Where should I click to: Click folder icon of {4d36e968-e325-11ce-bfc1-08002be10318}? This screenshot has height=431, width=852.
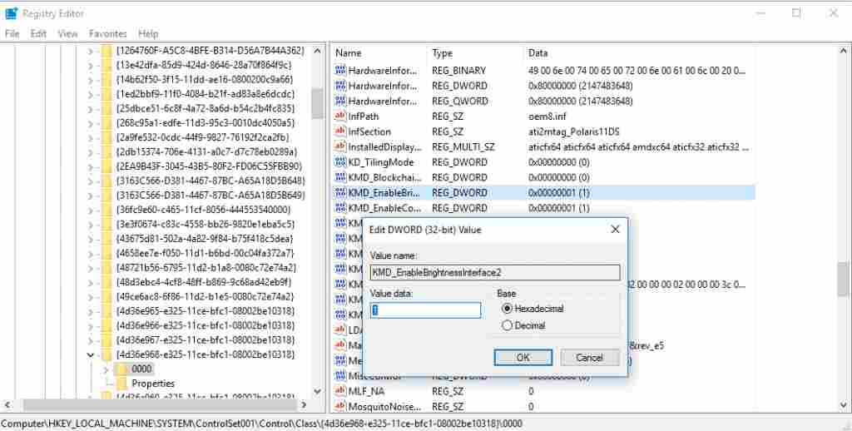(x=106, y=355)
